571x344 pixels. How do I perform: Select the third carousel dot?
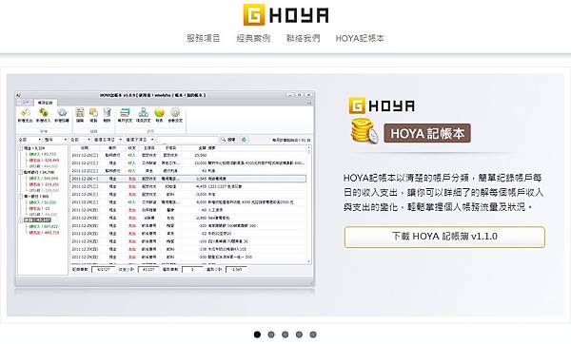pyautogui.click(x=285, y=334)
